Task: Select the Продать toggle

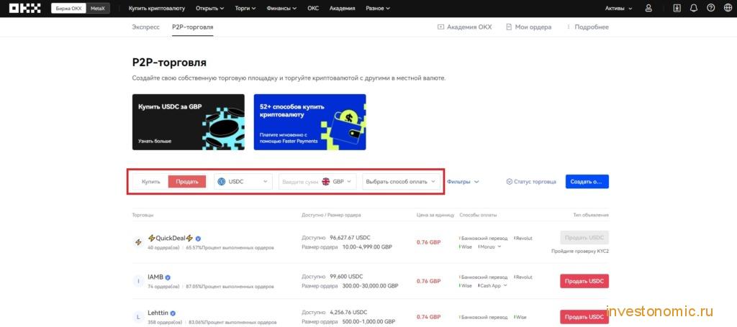Action: (187, 182)
